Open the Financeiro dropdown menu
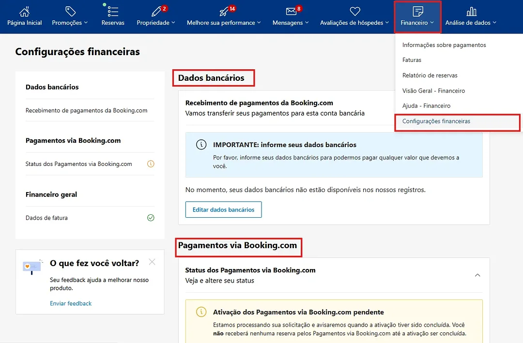Image resolution: width=523 pixels, height=343 pixels. tap(417, 16)
